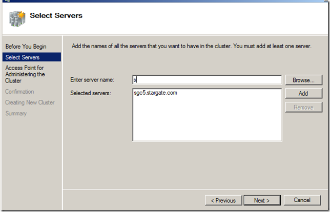The image size is (330, 212).
Task: Click Add to add the server
Action: pyautogui.click(x=303, y=94)
